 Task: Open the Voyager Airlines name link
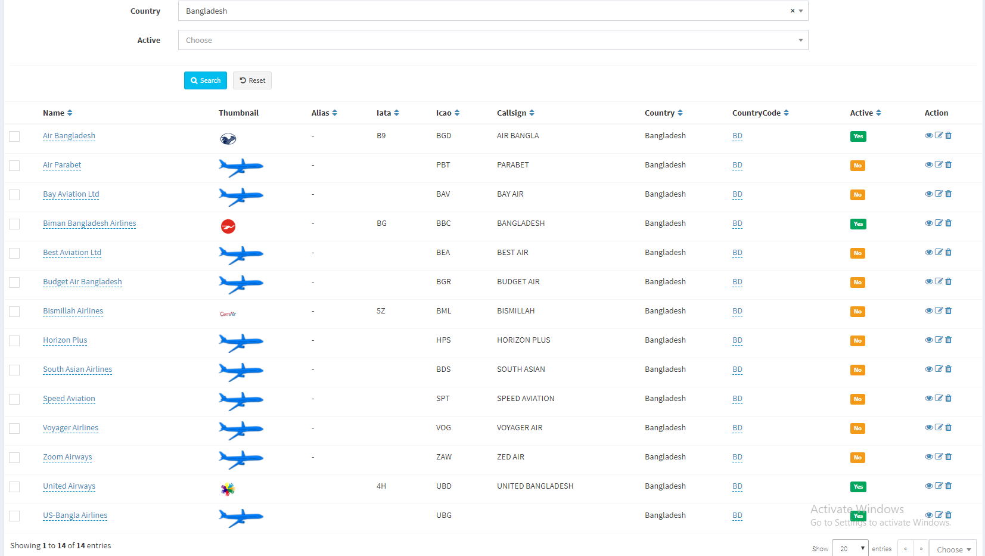[70, 428]
